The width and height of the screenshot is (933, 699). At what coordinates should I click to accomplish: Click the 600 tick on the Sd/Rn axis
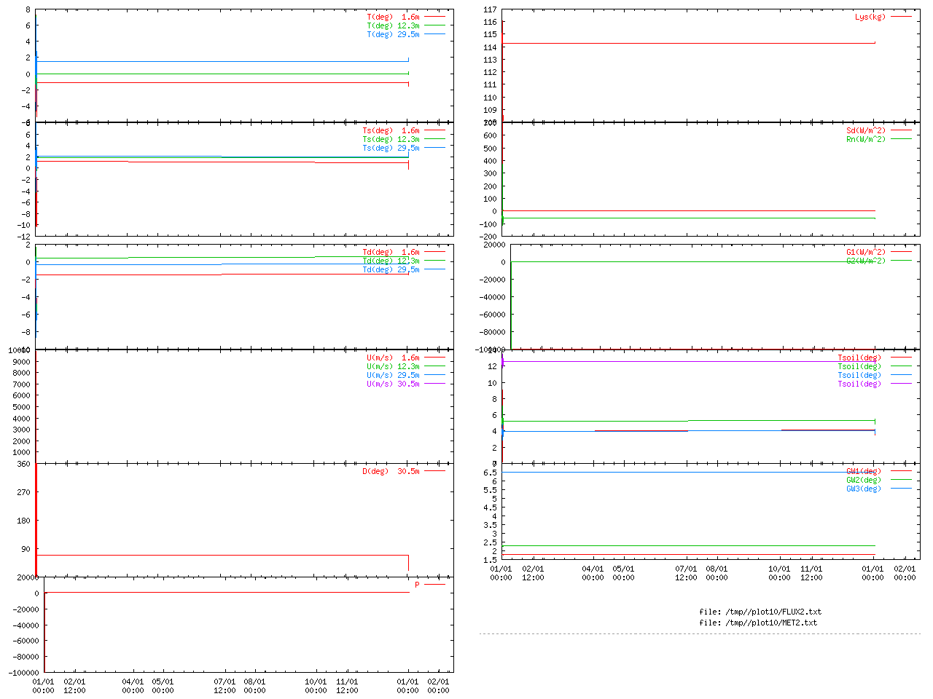click(x=490, y=135)
